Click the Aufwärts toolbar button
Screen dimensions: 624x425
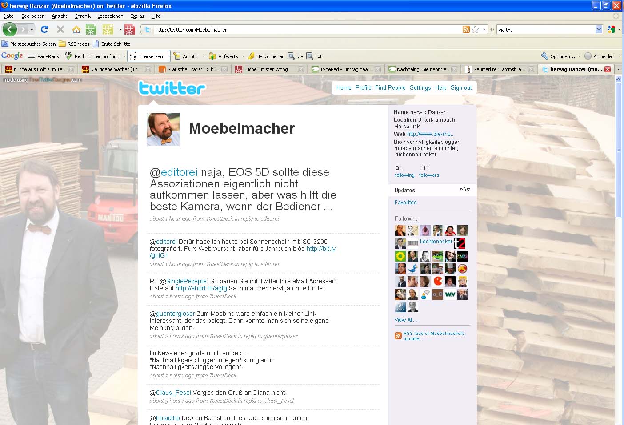[224, 56]
